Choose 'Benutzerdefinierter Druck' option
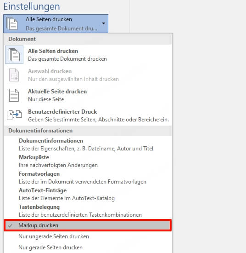Screen dimensions: 246x253 pos(88,115)
